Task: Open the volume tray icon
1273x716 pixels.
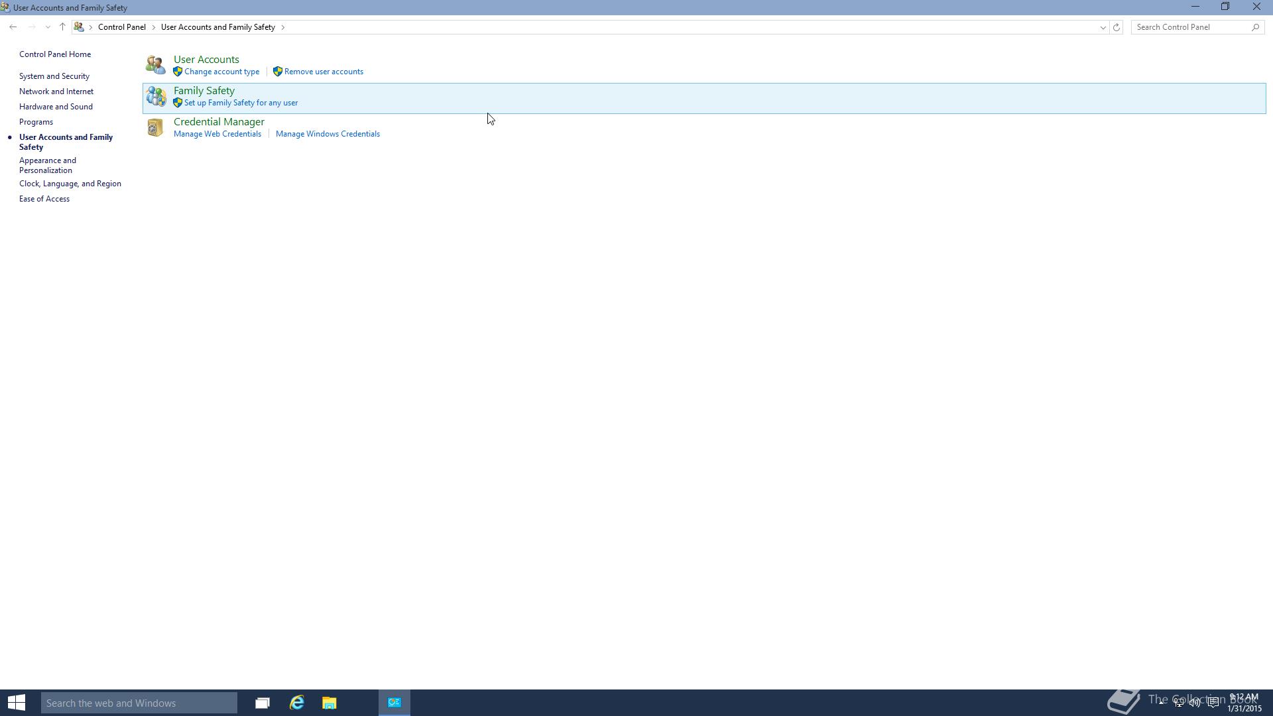Action: pyautogui.click(x=1195, y=703)
